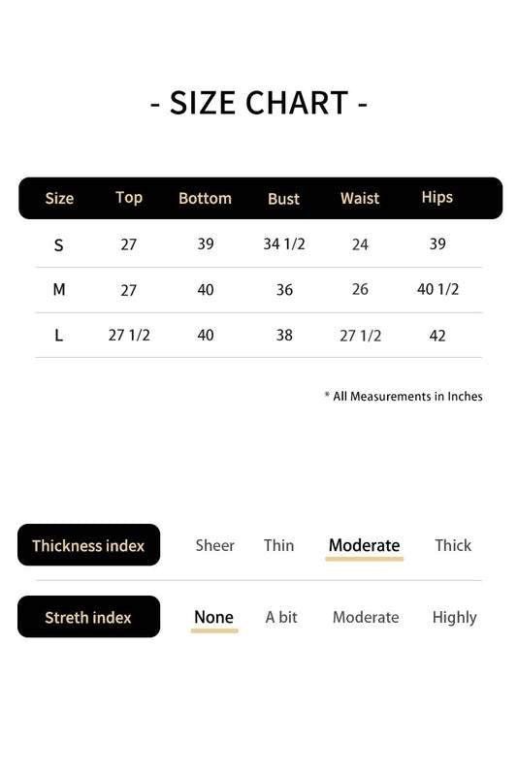Click the Thickness index label

coord(88,545)
